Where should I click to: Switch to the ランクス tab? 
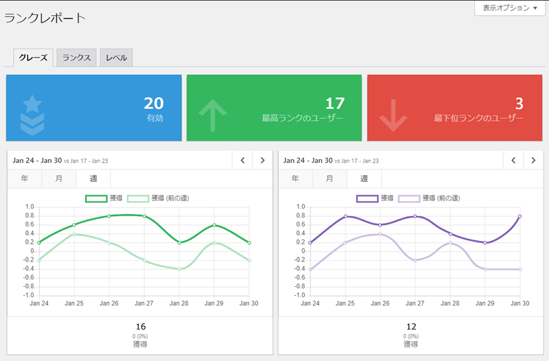tap(76, 58)
